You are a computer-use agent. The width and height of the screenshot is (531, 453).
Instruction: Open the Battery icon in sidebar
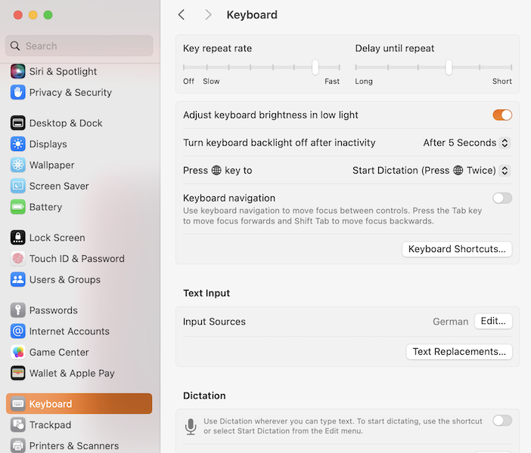point(17,207)
